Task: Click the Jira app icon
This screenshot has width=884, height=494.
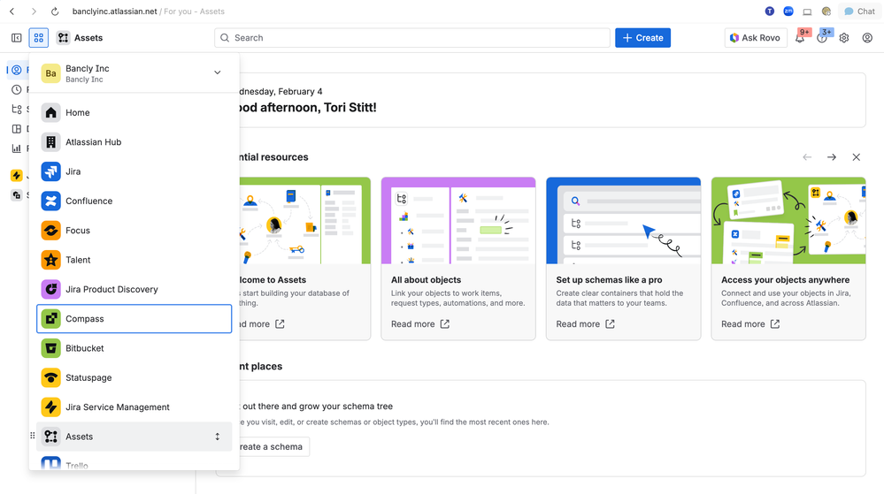Action: click(50, 171)
